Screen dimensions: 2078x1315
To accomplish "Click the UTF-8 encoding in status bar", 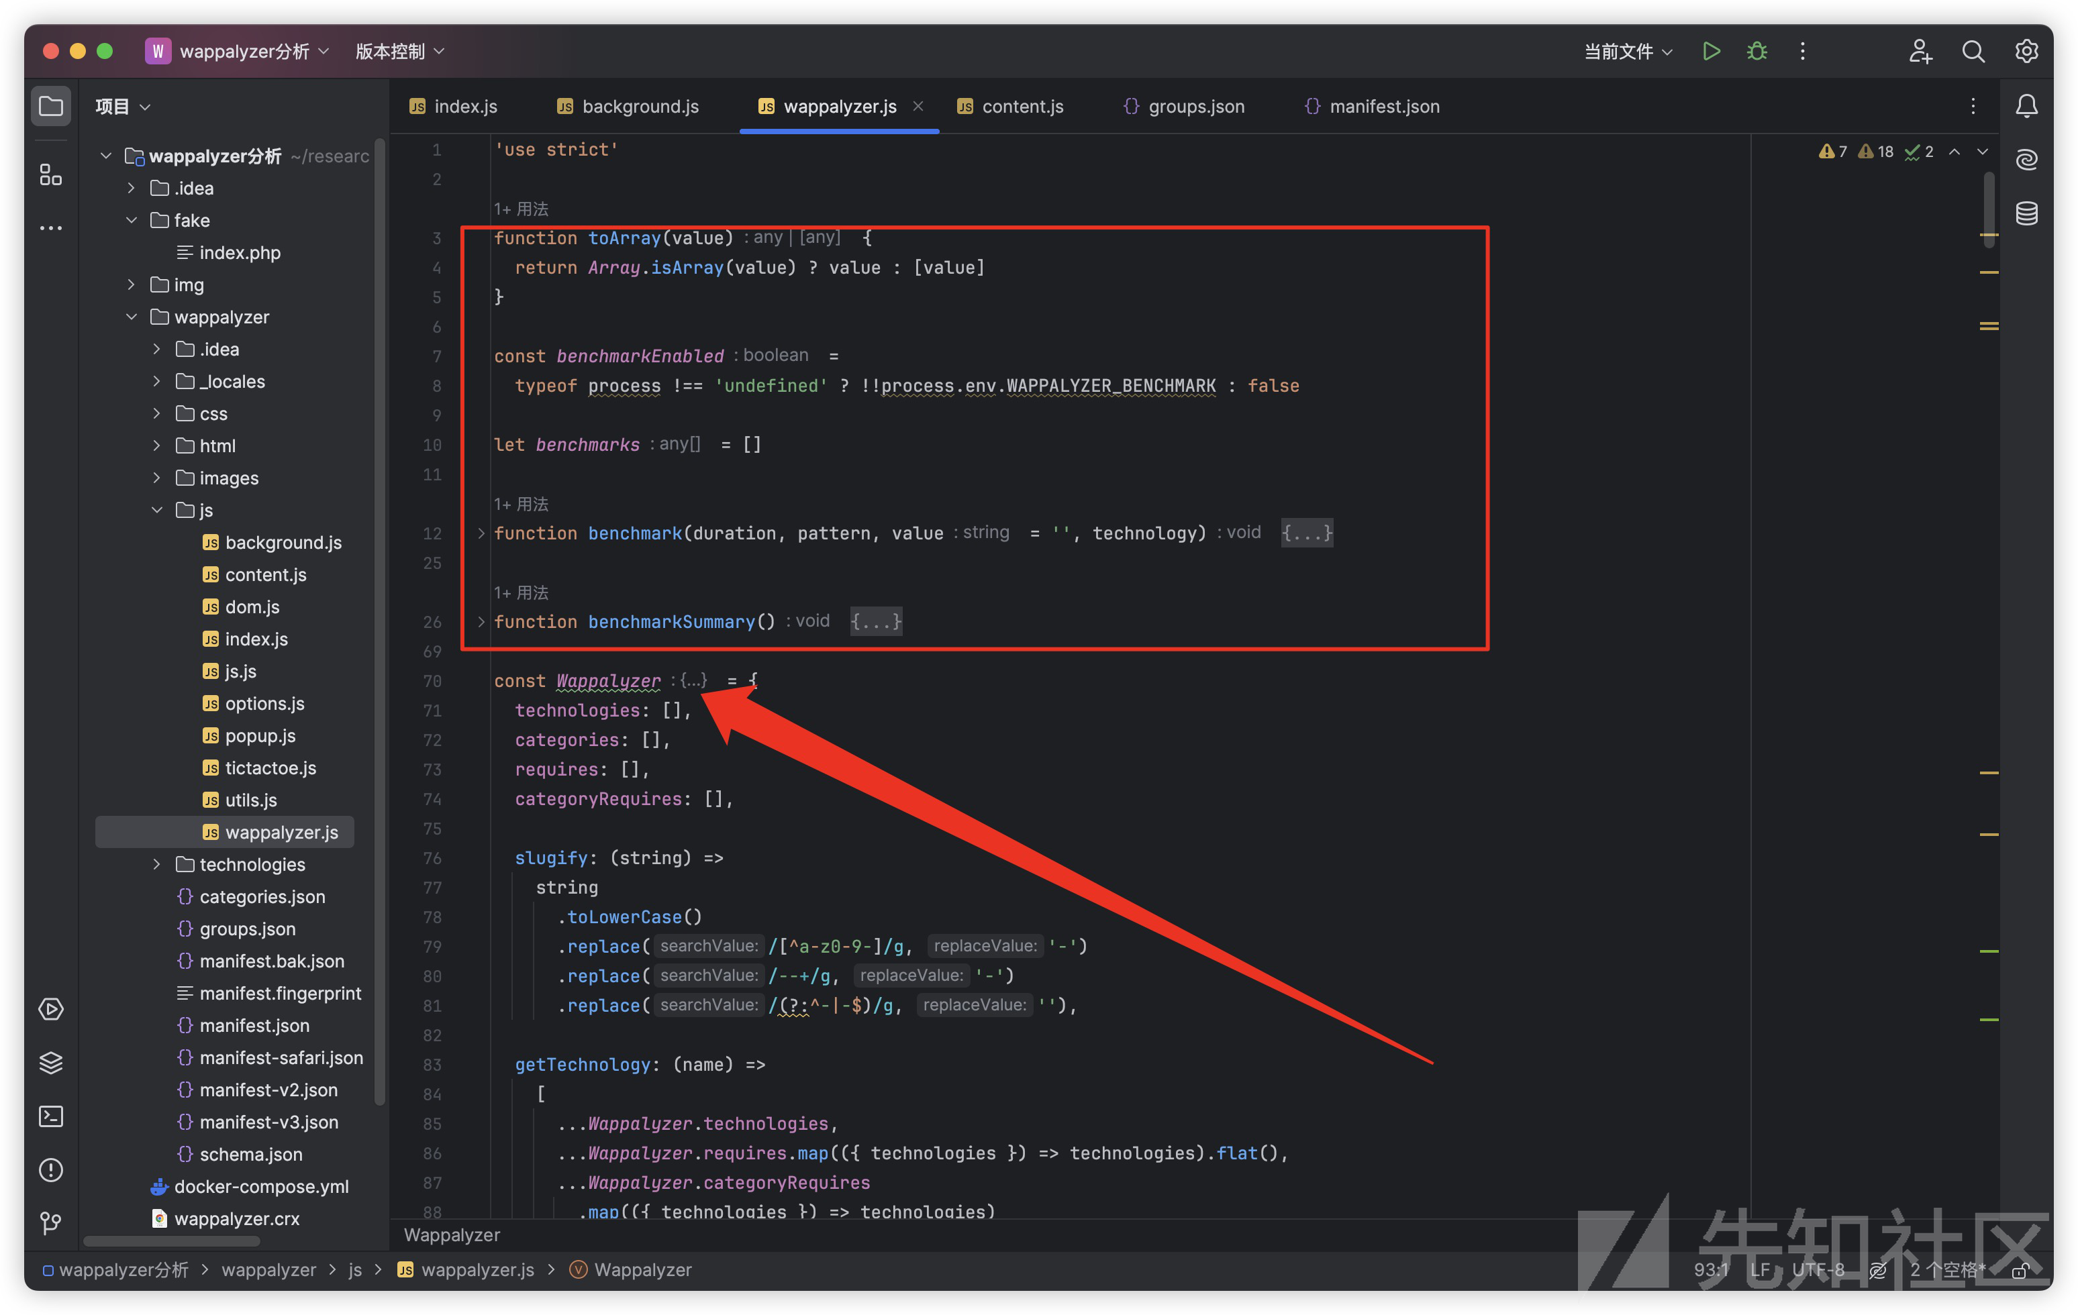I will tap(1818, 1270).
